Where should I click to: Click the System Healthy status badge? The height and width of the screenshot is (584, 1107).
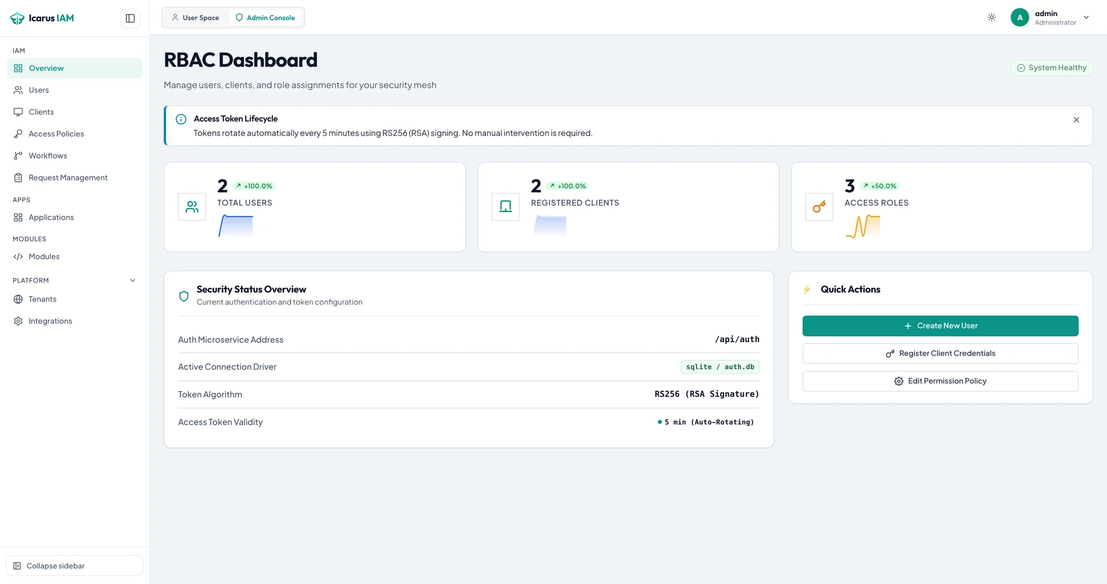(x=1052, y=68)
